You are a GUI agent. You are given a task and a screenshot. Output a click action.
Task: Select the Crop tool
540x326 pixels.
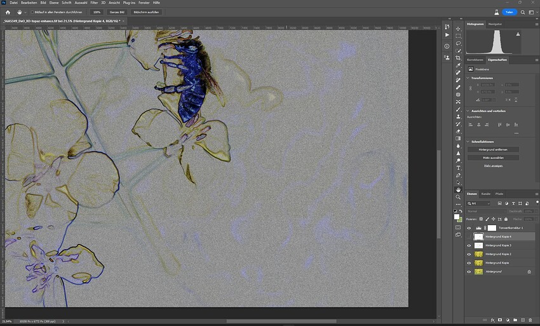(458, 58)
